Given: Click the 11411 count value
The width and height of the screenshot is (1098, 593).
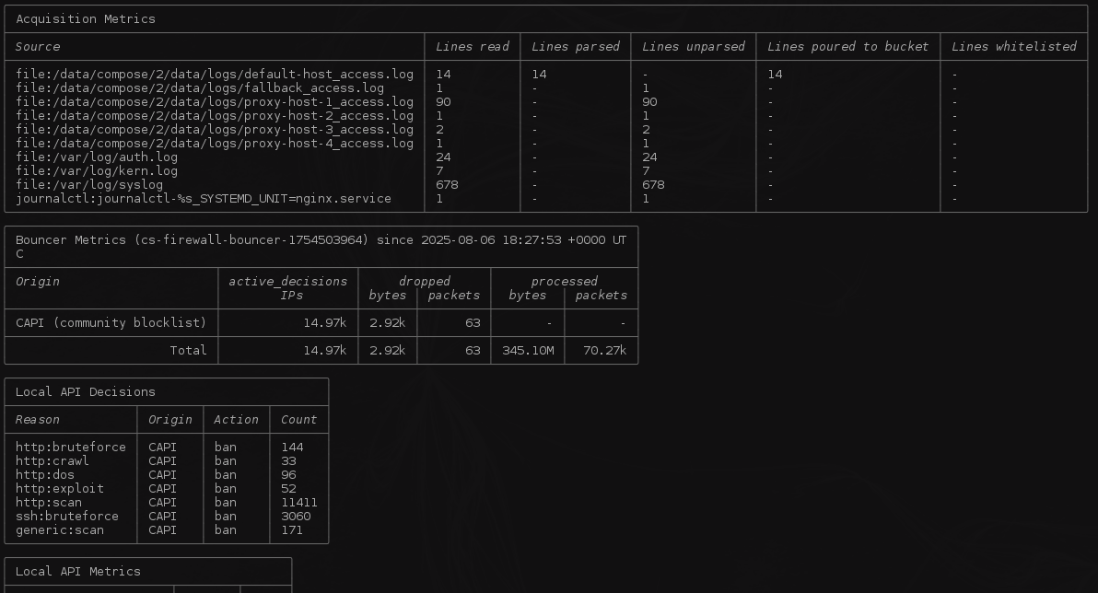Looking at the screenshot, I should tap(299, 502).
